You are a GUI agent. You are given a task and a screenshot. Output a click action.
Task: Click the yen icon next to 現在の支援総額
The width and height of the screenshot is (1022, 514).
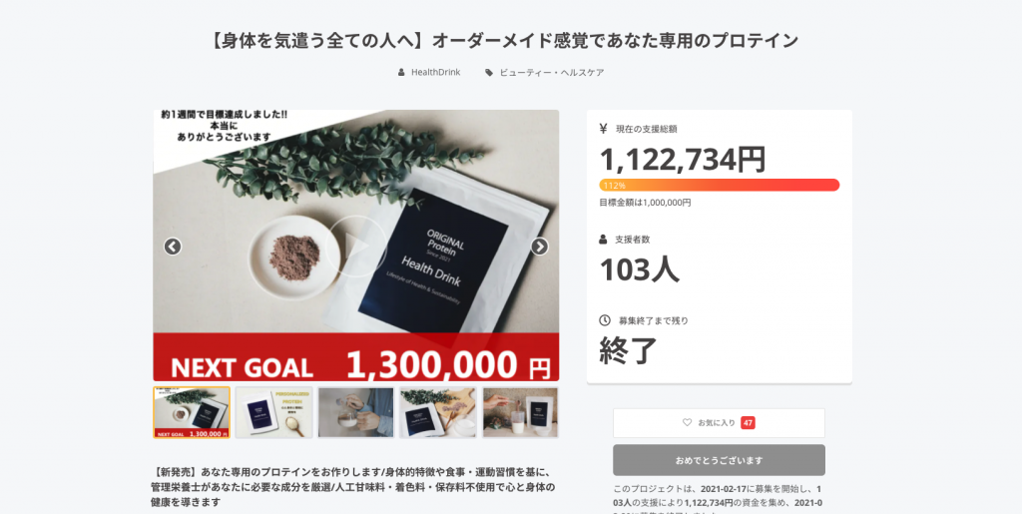(x=604, y=129)
